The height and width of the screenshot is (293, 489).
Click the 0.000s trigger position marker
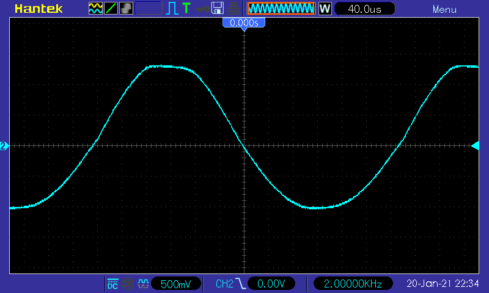click(x=244, y=24)
